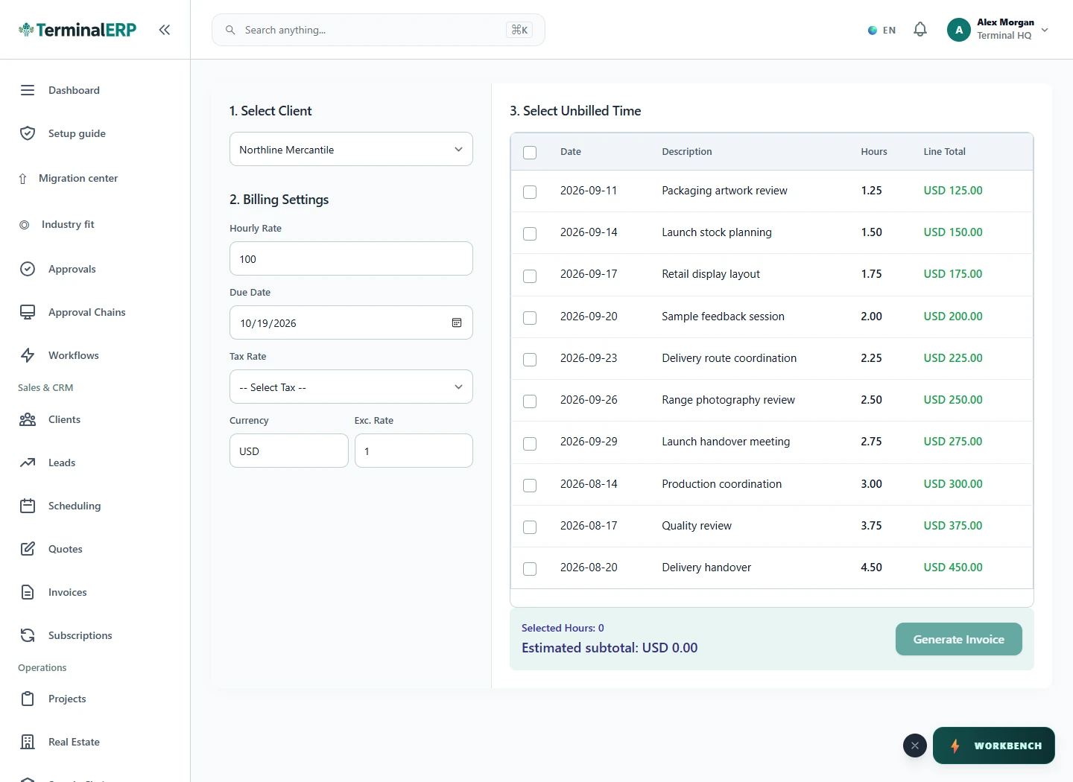Open the Alex Morgan account menu
The image size is (1073, 782).
pyautogui.click(x=998, y=30)
